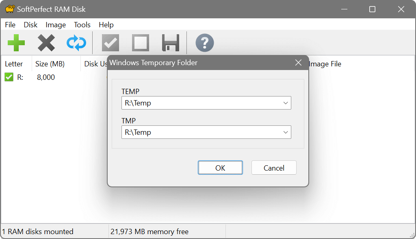Click the green plus Add disk icon

(16, 43)
